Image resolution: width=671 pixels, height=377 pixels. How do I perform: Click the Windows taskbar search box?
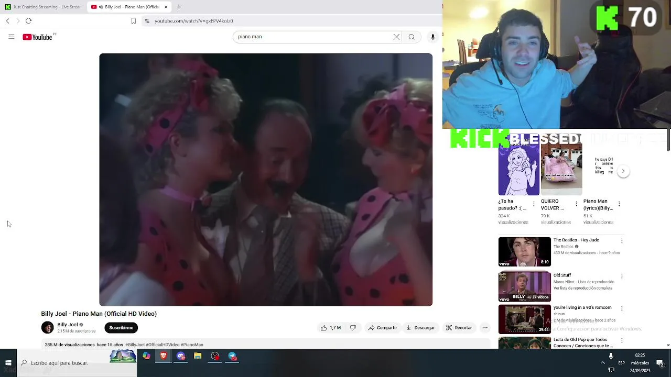(77, 362)
